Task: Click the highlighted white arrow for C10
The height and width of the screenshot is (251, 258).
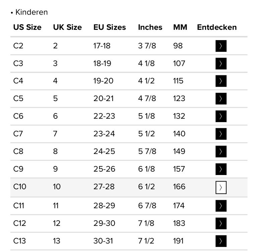Action: 221,188
